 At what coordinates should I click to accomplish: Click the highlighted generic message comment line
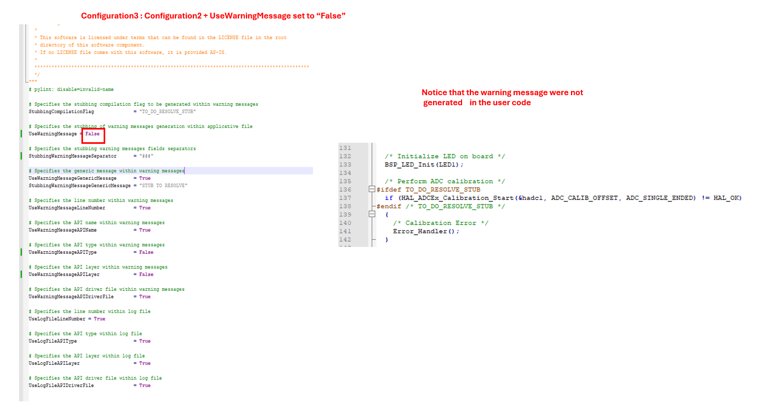[x=107, y=171]
